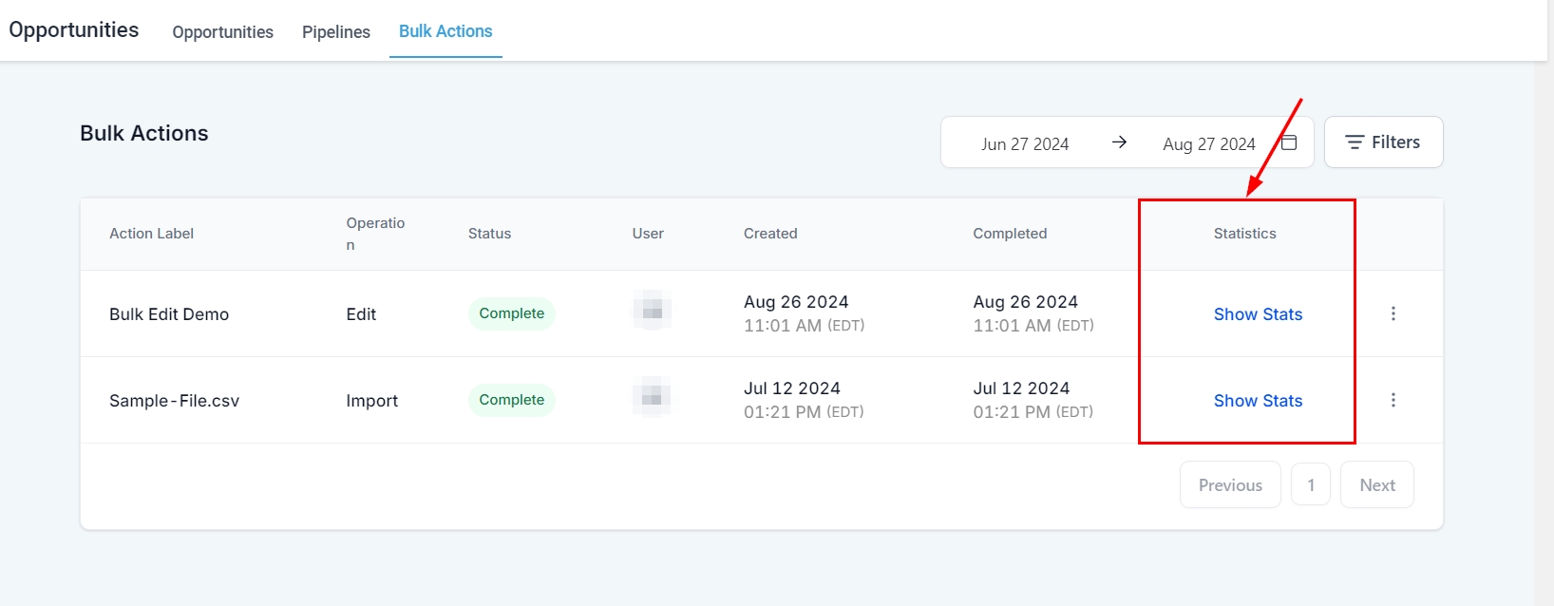Show Stats for Bulk Edit Demo
This screenshot has width=1554, height=606.
click(x=1258, y=314)
